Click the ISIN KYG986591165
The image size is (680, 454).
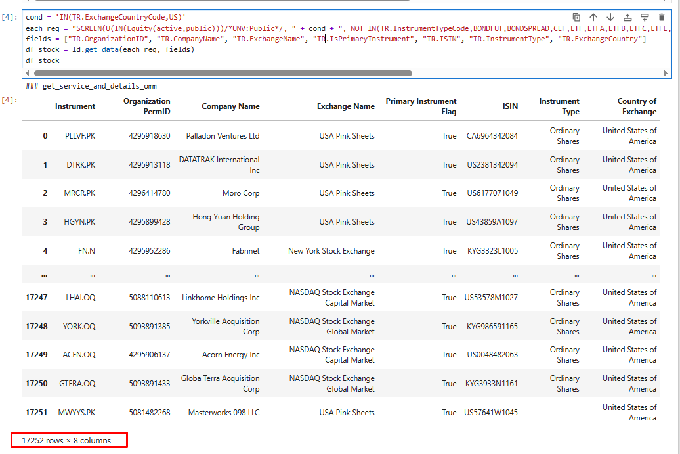(492, 327)
